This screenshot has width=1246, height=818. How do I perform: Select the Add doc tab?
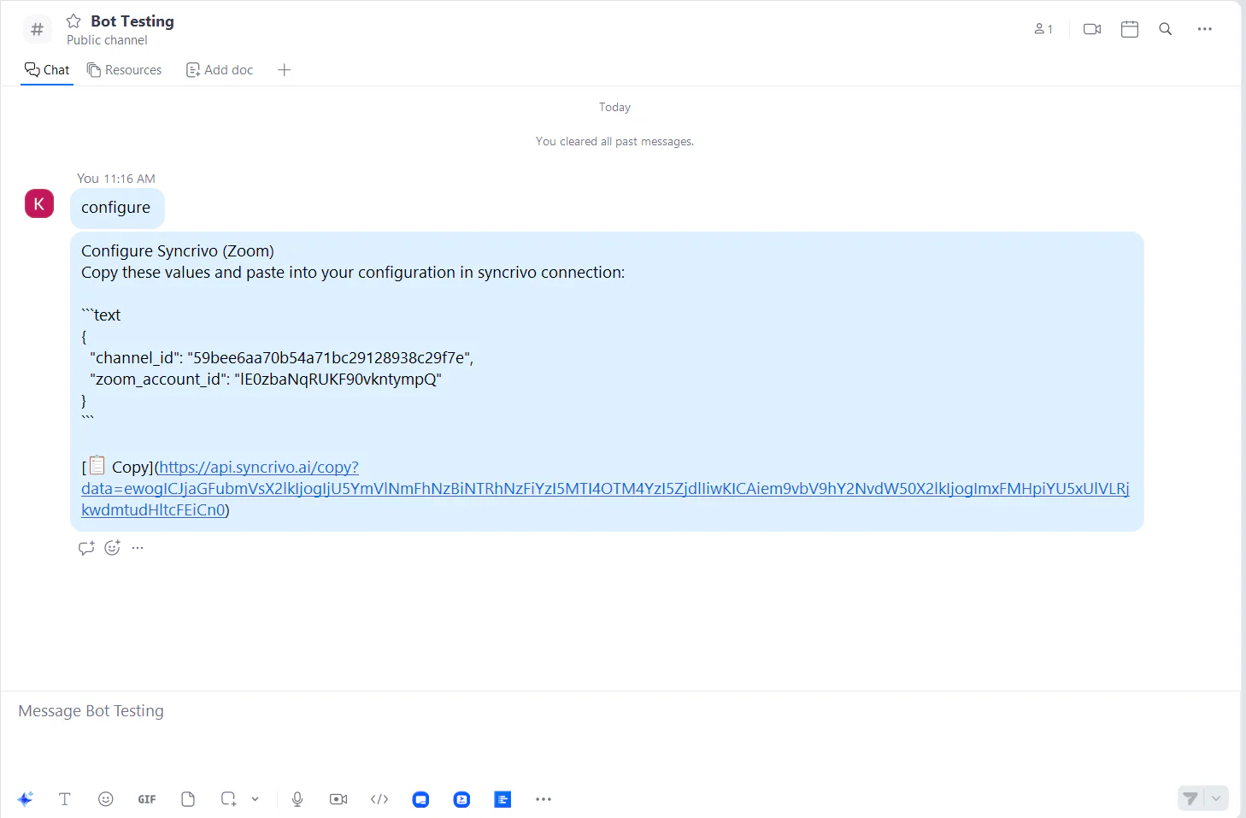coord(220,70)
